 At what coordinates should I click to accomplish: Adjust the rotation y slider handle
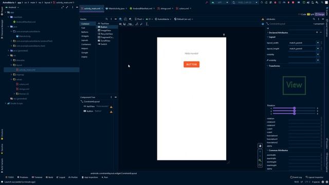(x=295, y=111)
